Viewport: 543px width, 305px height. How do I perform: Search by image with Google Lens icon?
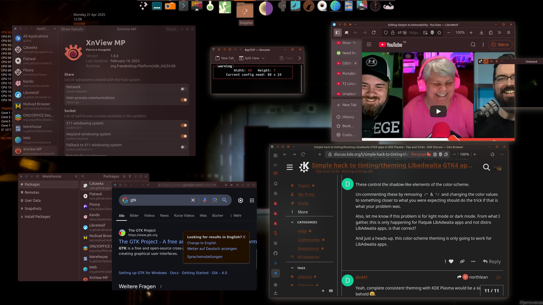pos(215,200)
